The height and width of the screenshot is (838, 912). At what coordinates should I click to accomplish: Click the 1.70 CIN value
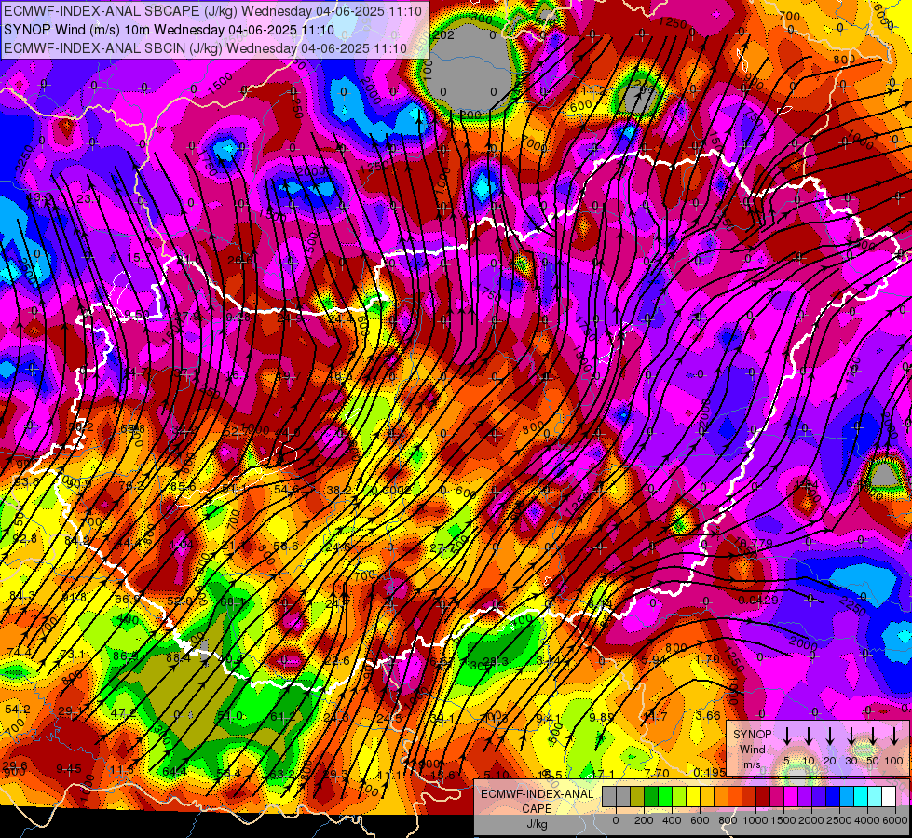[707, 659]
